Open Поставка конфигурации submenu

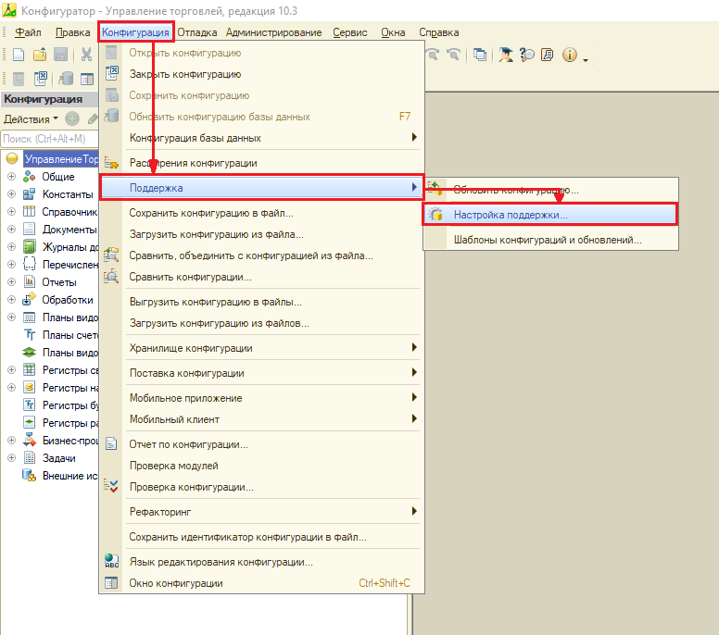point(261,373)
